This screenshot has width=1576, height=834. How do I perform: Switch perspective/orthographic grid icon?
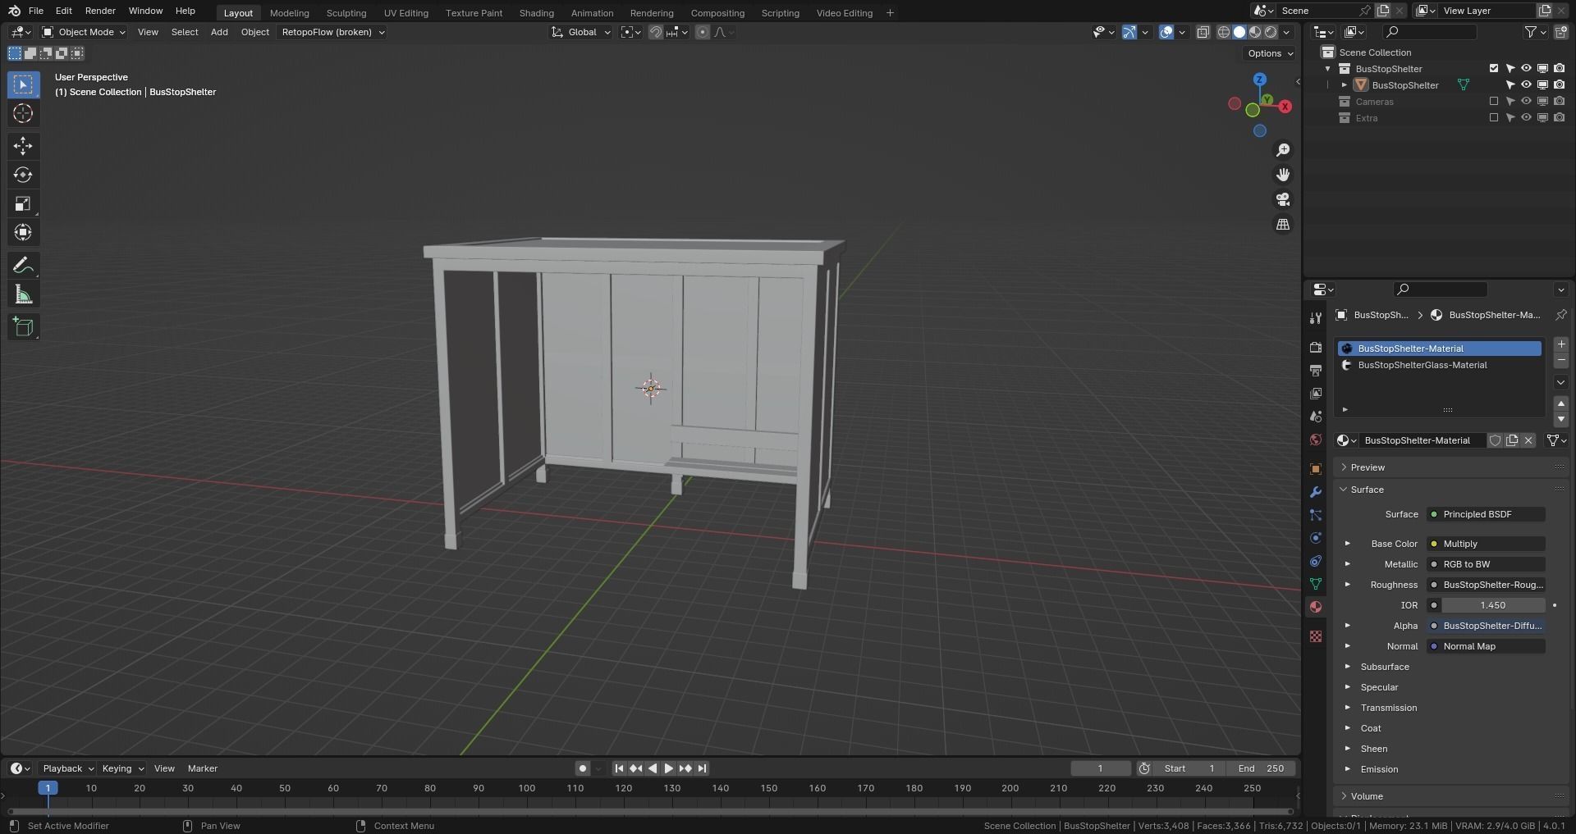(1283, 224)
